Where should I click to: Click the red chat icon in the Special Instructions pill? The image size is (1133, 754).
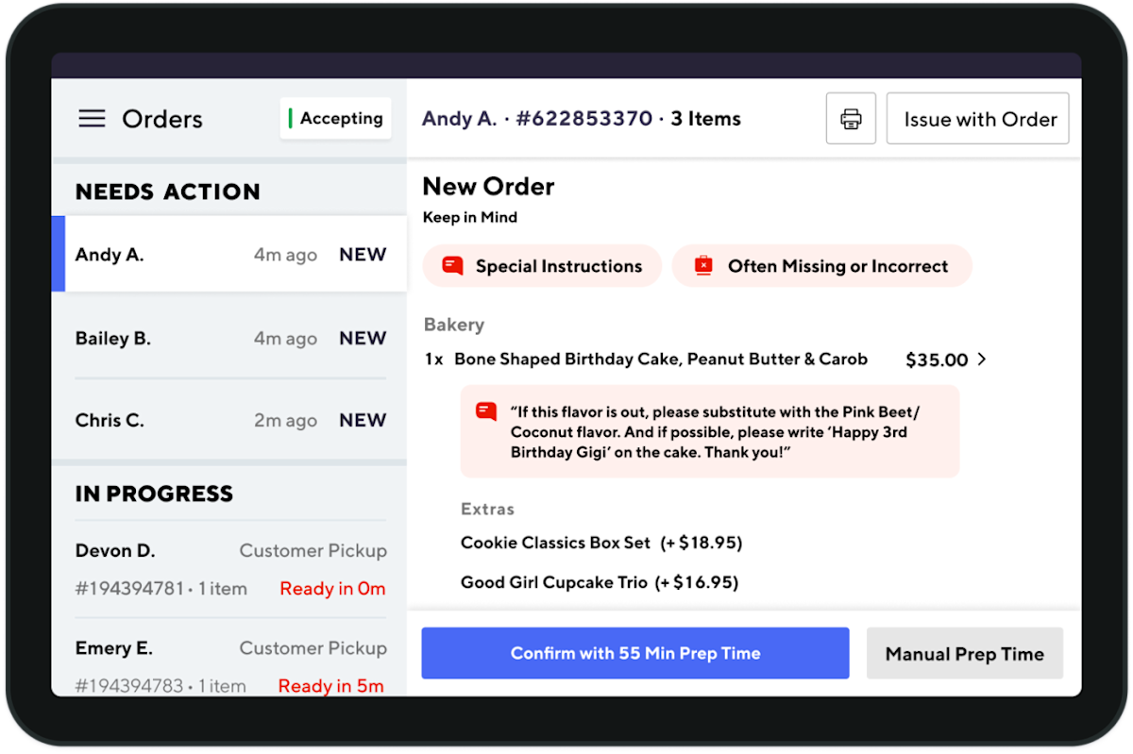point(453,266)
